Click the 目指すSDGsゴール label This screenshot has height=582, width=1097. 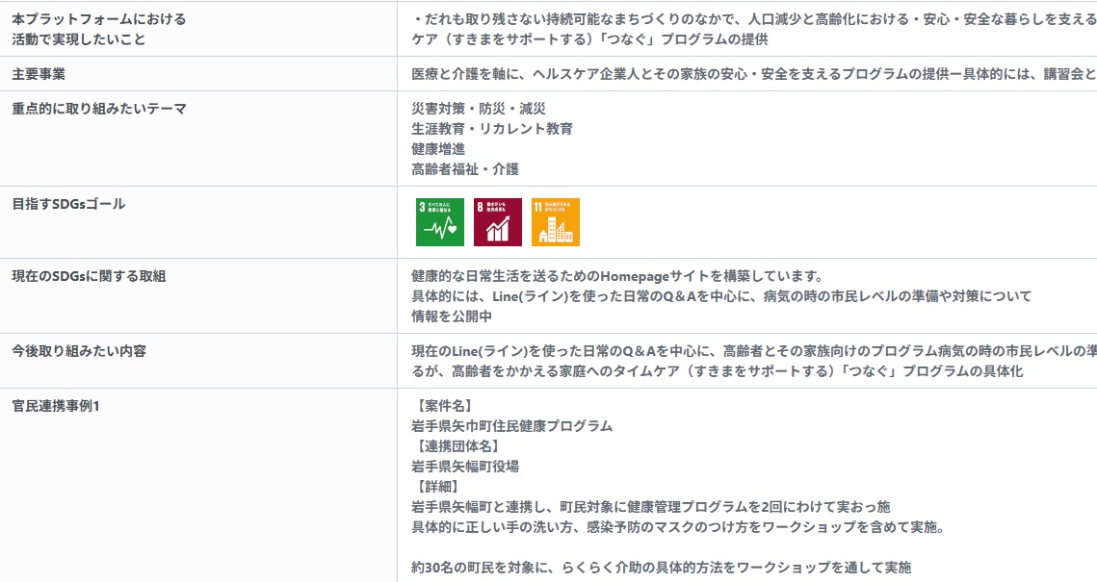(x=68, y=204)
